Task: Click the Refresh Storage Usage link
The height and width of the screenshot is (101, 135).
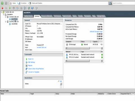Action: [x=96, y=32]
